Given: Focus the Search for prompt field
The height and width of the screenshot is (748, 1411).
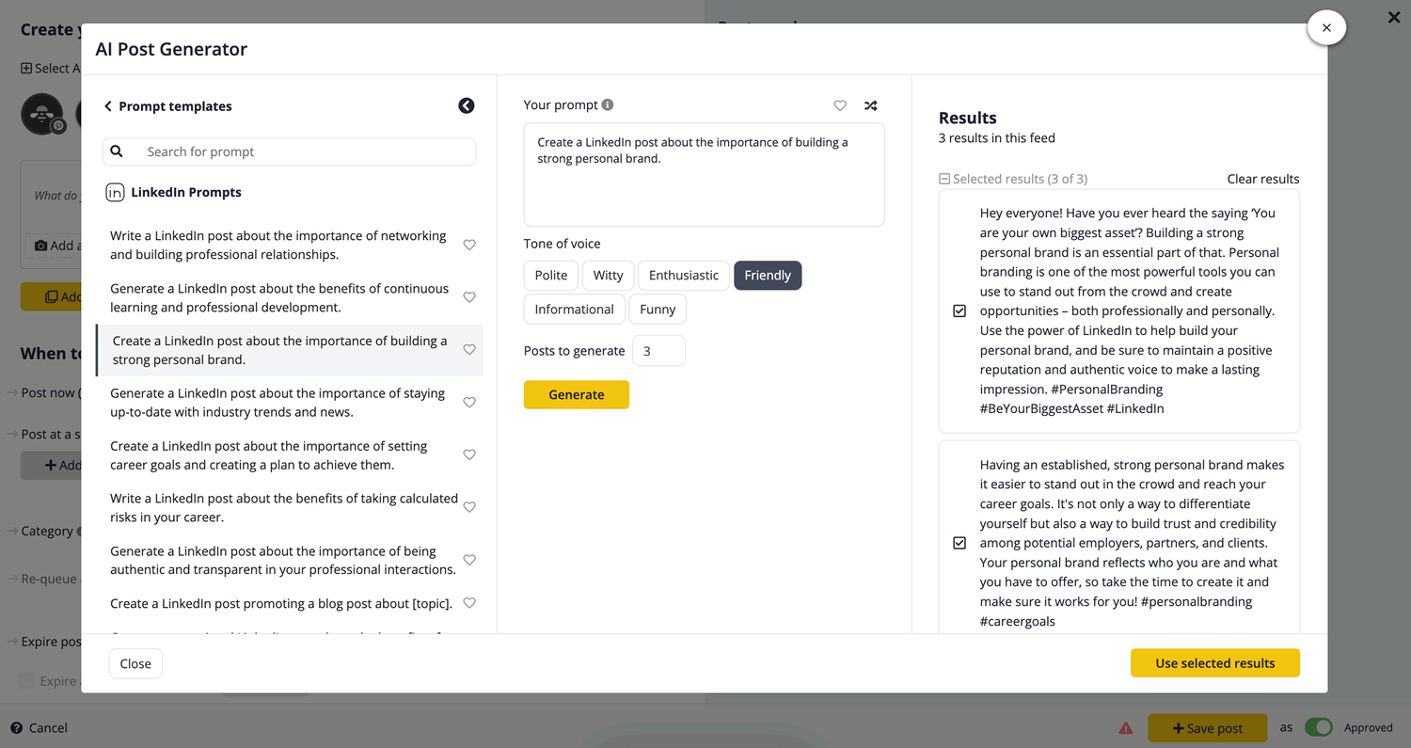Looking at the screenshot, I should click(289, 151).
